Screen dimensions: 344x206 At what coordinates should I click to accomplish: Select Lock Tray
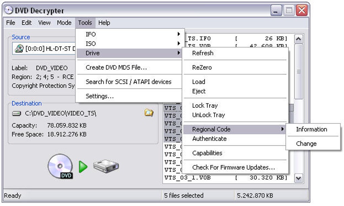click(235, 106)
